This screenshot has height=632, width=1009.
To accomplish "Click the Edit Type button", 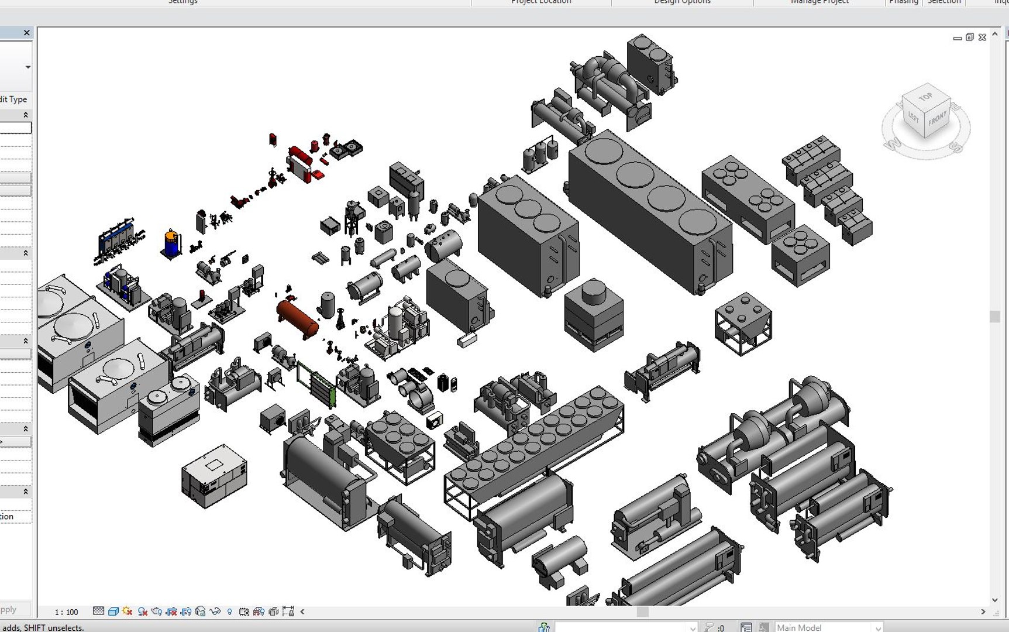I will [13, 99].
